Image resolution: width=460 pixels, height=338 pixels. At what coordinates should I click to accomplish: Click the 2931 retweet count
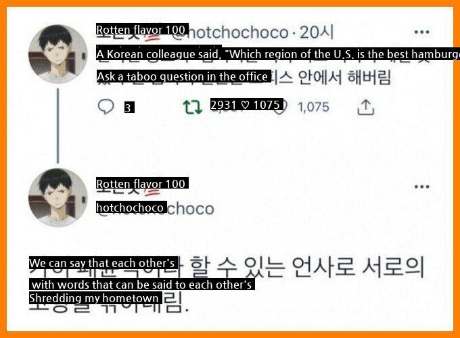point(223,105)
